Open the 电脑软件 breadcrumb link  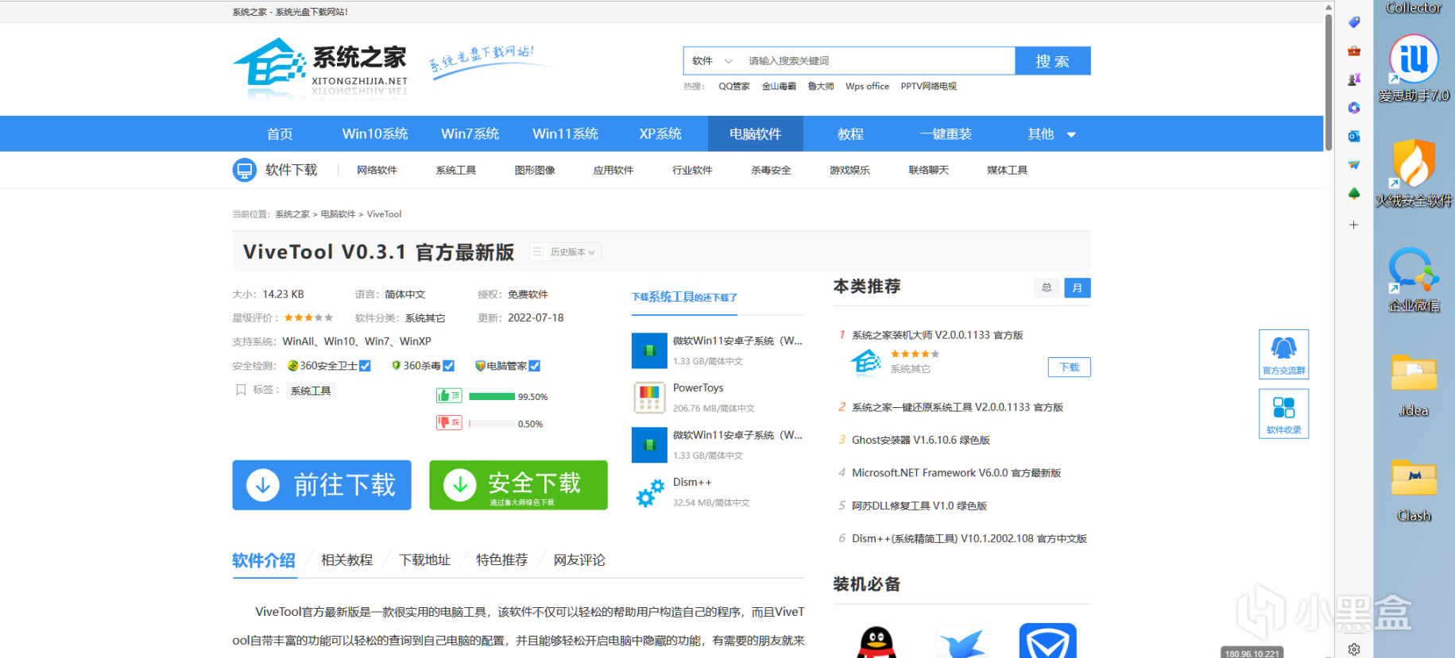(338, 214)
